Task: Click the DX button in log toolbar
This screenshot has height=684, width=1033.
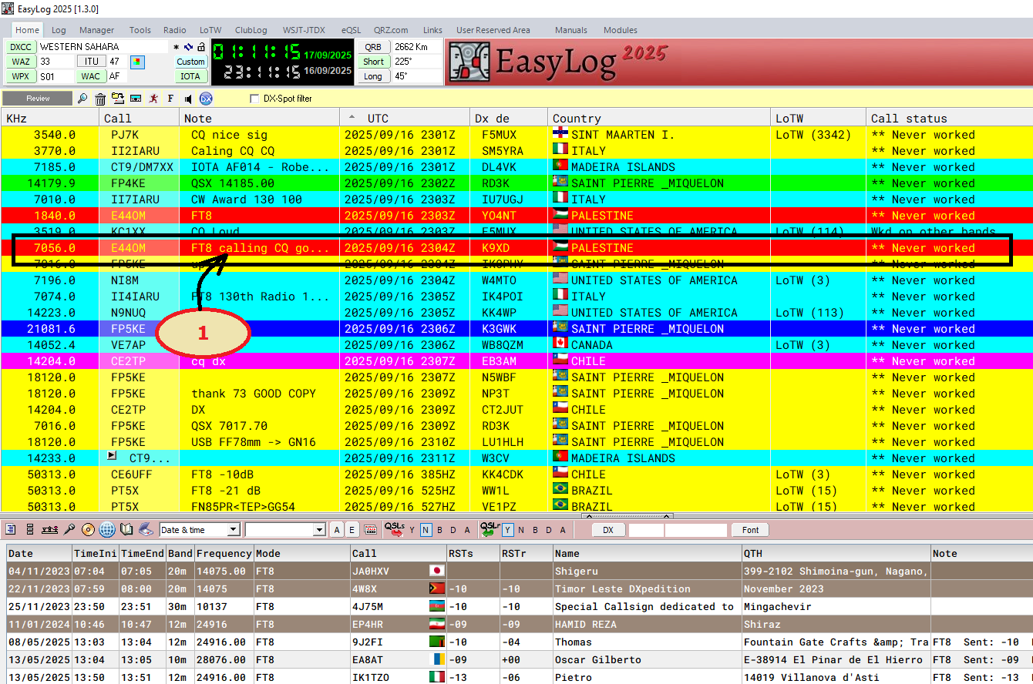Action: point(608,530)
